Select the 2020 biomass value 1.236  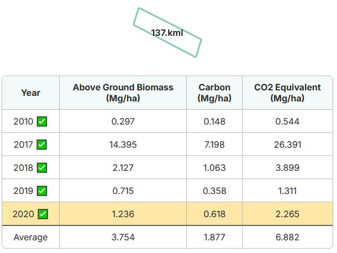point(123,214)
